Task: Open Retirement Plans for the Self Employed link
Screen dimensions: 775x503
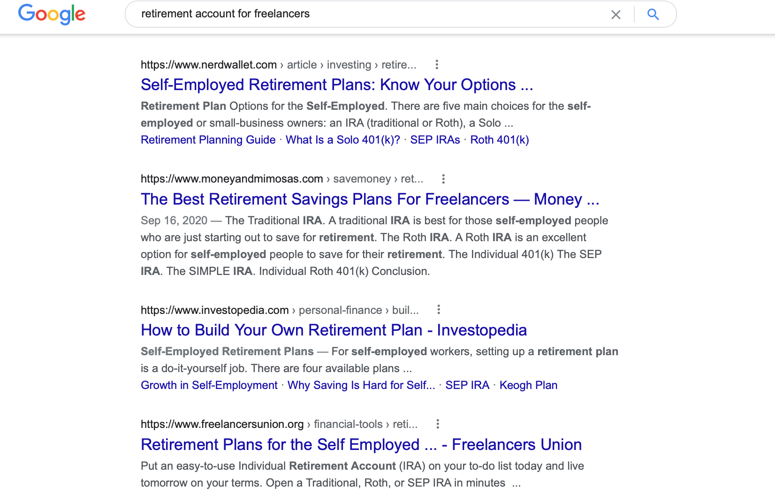Action: (361, 445)
